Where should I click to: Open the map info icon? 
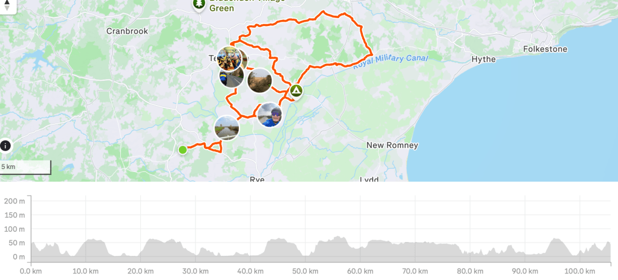[5, 145]
